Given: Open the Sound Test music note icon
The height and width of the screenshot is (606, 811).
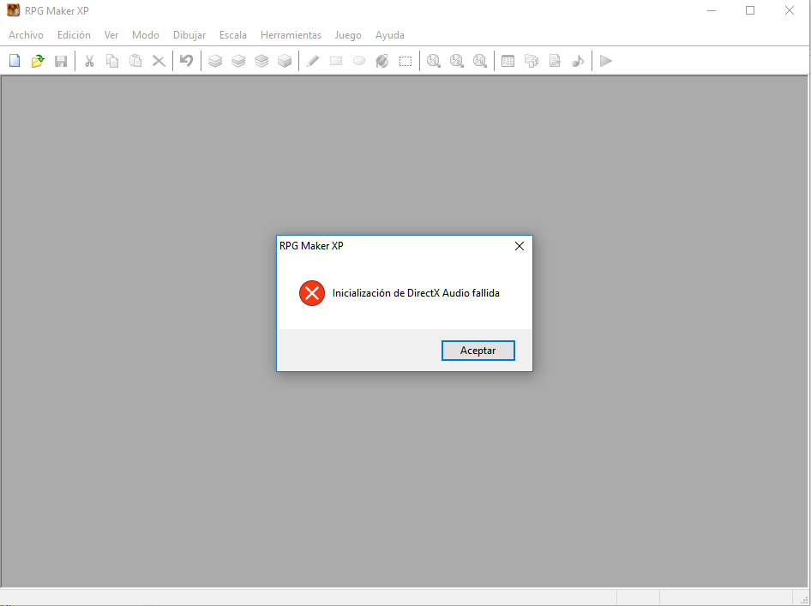Looking at the screenshot, I should [x=578, y=61].
